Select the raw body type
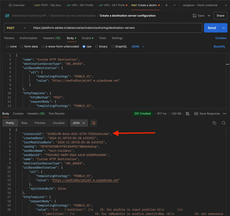Viewport: 230px width, 216px height. [87, 47]
